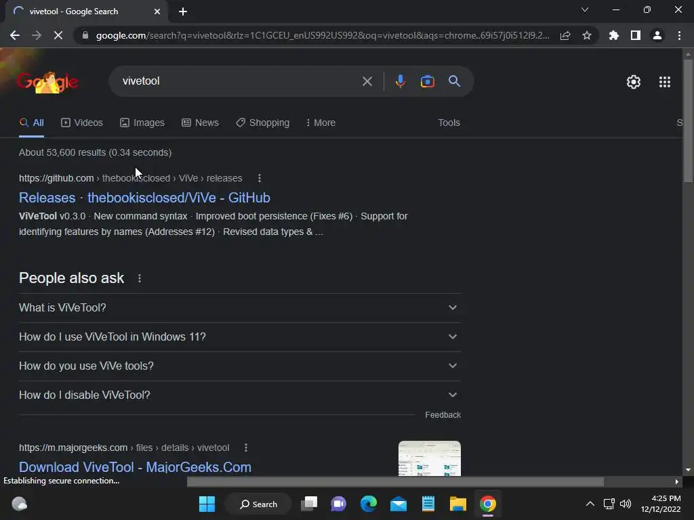The height and width of the screenshot is (520, 694).
Task: Clear the search box text
Action: click(367, 81)
